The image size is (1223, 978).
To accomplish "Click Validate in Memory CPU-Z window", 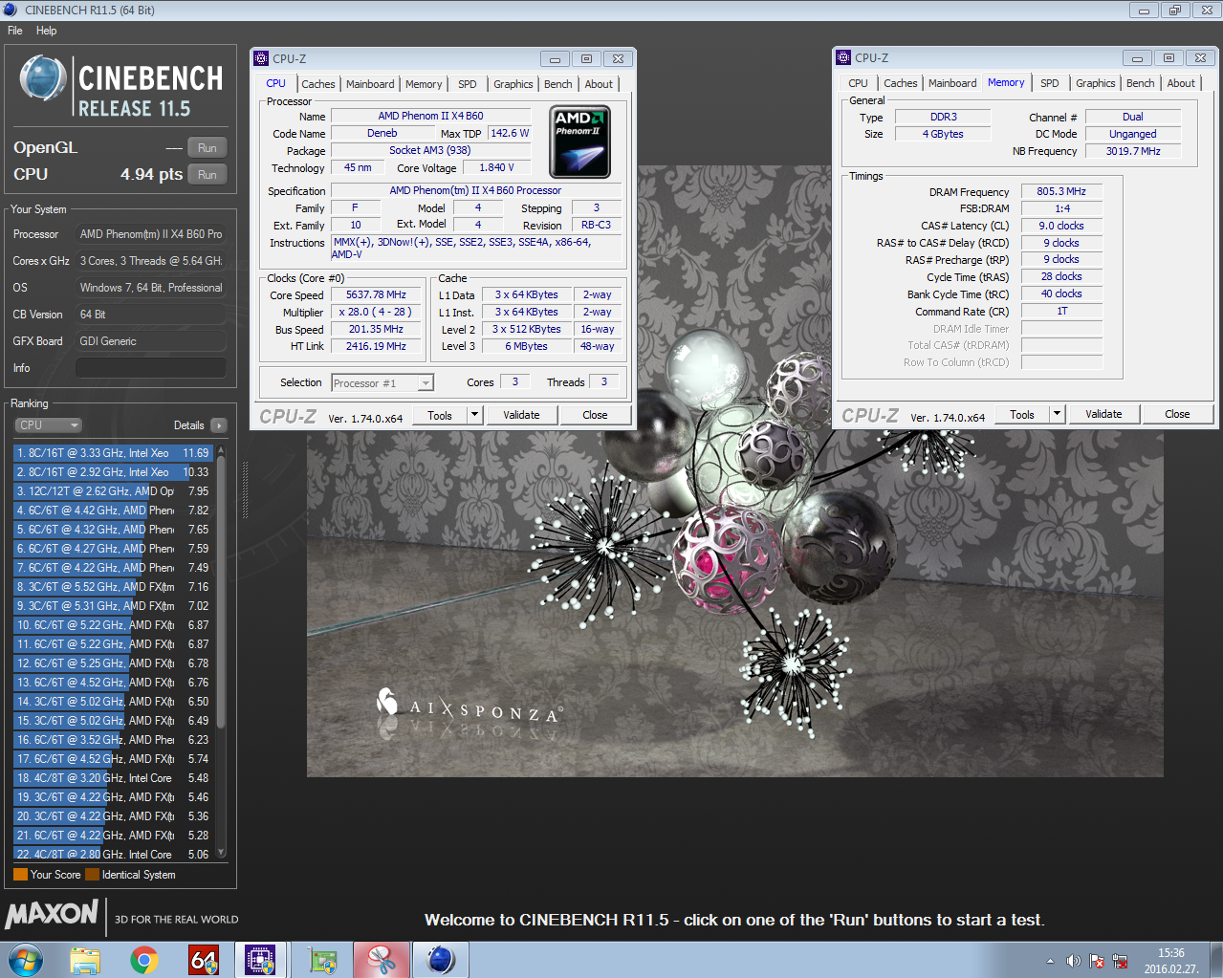I will [x=1103, y=414].
